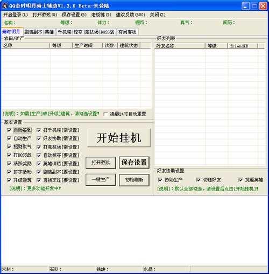Switch to the 有间客栈 tab

coord(128,32)
